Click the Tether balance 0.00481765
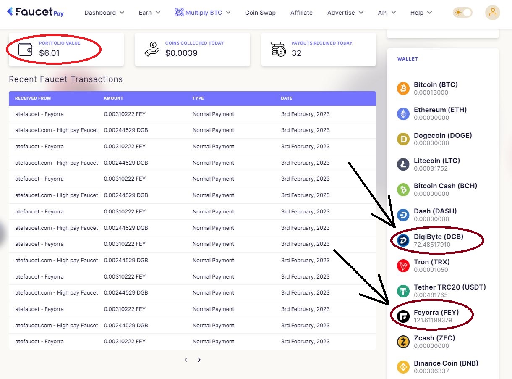The image size is (512, 379). coord(431,295)
